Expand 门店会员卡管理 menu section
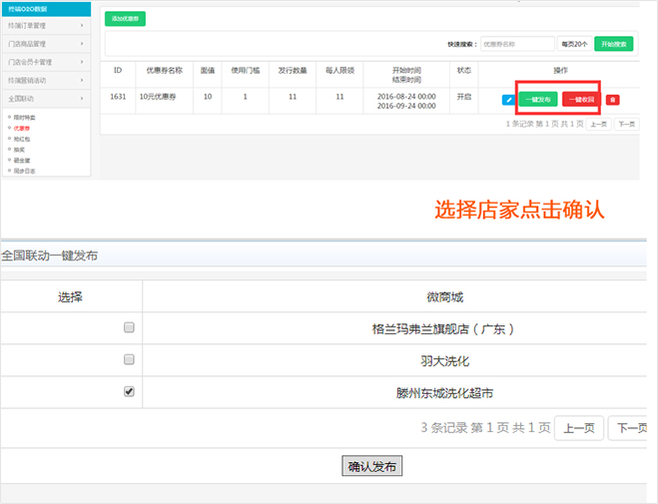 [x=46, y=62]
